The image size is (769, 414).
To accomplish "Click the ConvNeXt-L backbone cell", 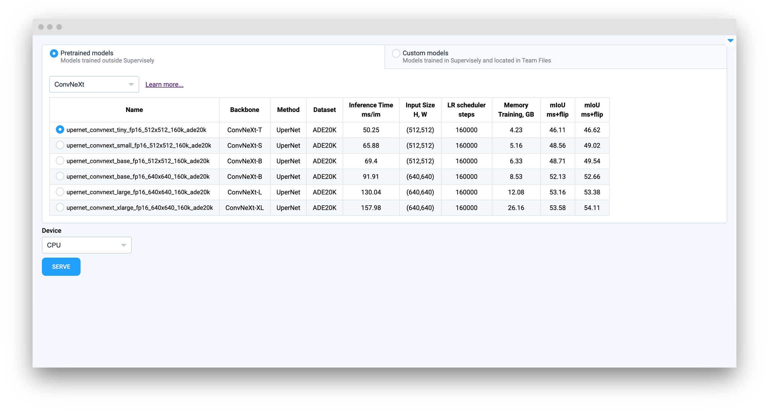I will click(245, 192).
